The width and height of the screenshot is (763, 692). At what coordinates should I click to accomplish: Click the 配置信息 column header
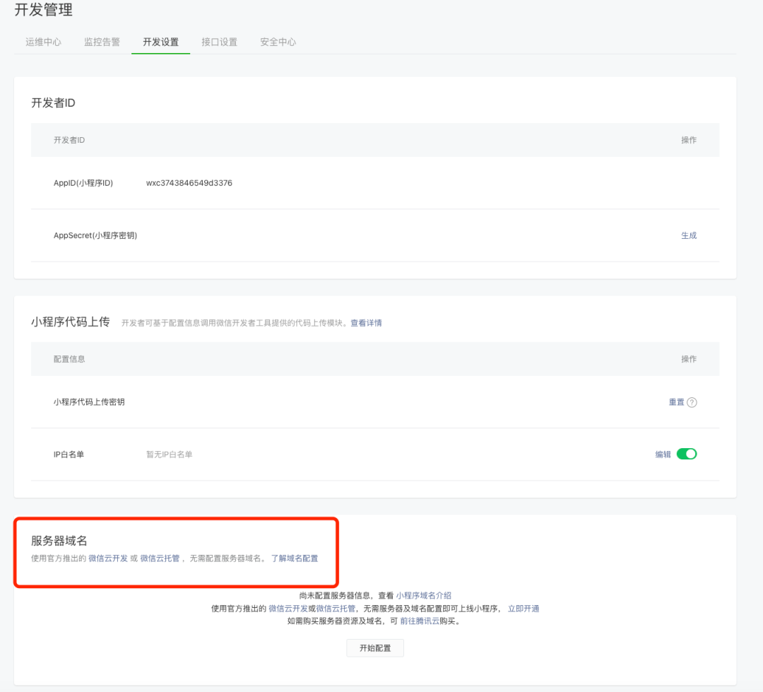pyautogui.click(x=69, y=359)
